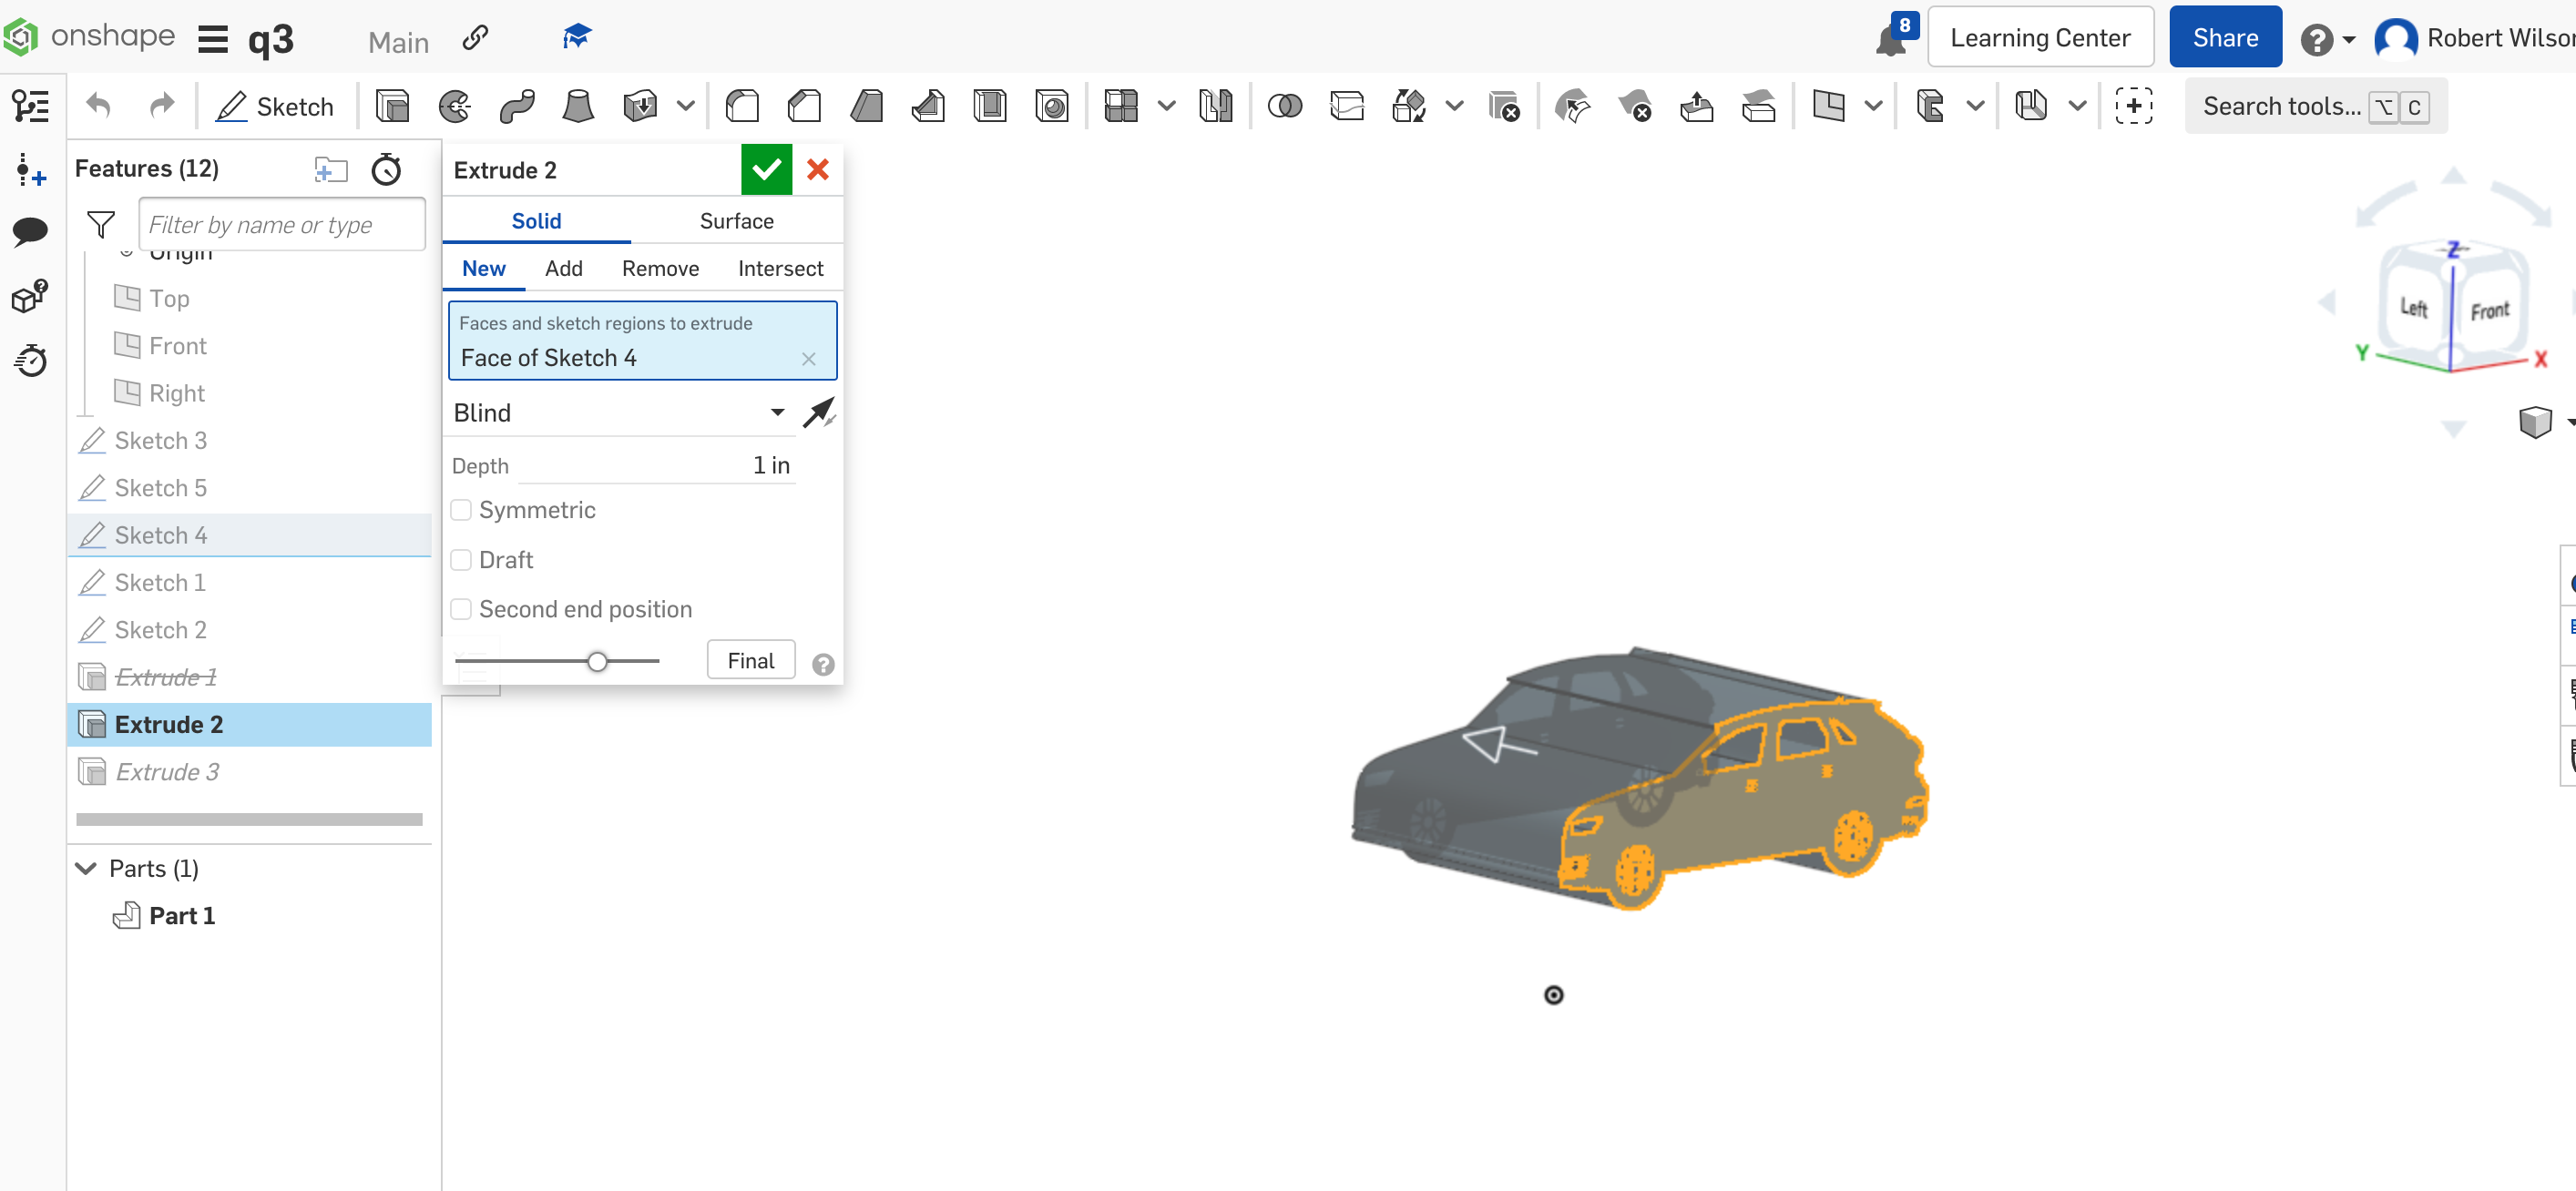Select the Chamfer tool icon
Viewport: 2576px width, 1191px height.
[805, 107]
